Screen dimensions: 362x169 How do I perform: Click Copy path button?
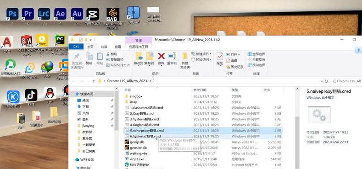(x=115, y=59)
